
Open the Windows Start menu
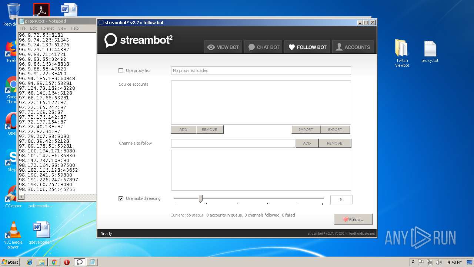(x=10, y=262)
